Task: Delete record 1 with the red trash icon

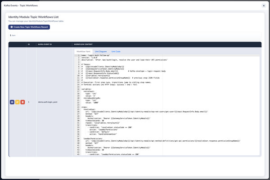Action: click(22, 102)
